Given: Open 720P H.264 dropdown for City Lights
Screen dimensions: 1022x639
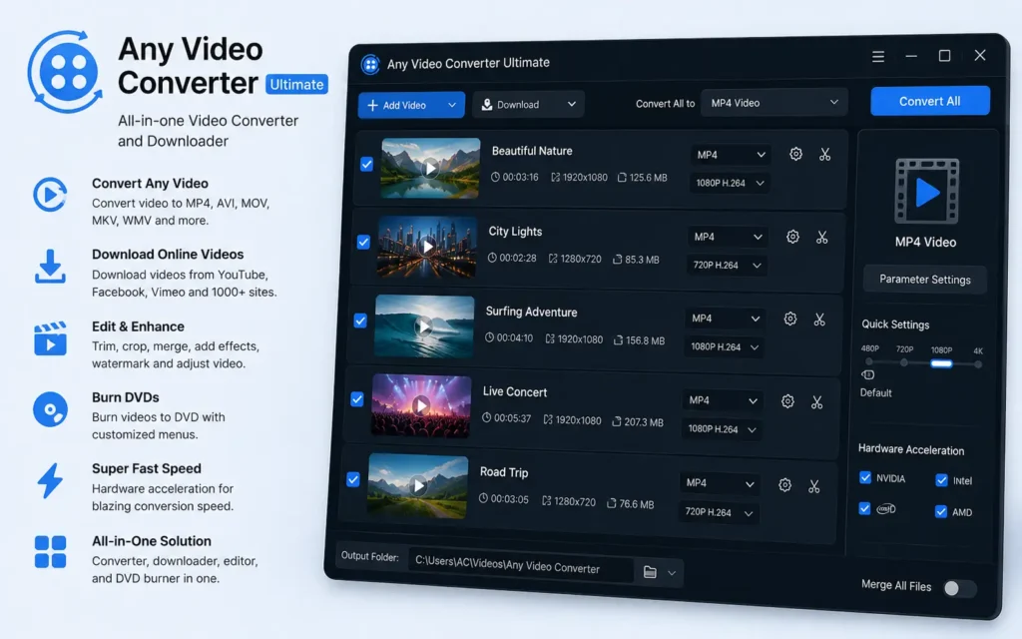Looking at the screenshot, I should (x=727, y=266).
